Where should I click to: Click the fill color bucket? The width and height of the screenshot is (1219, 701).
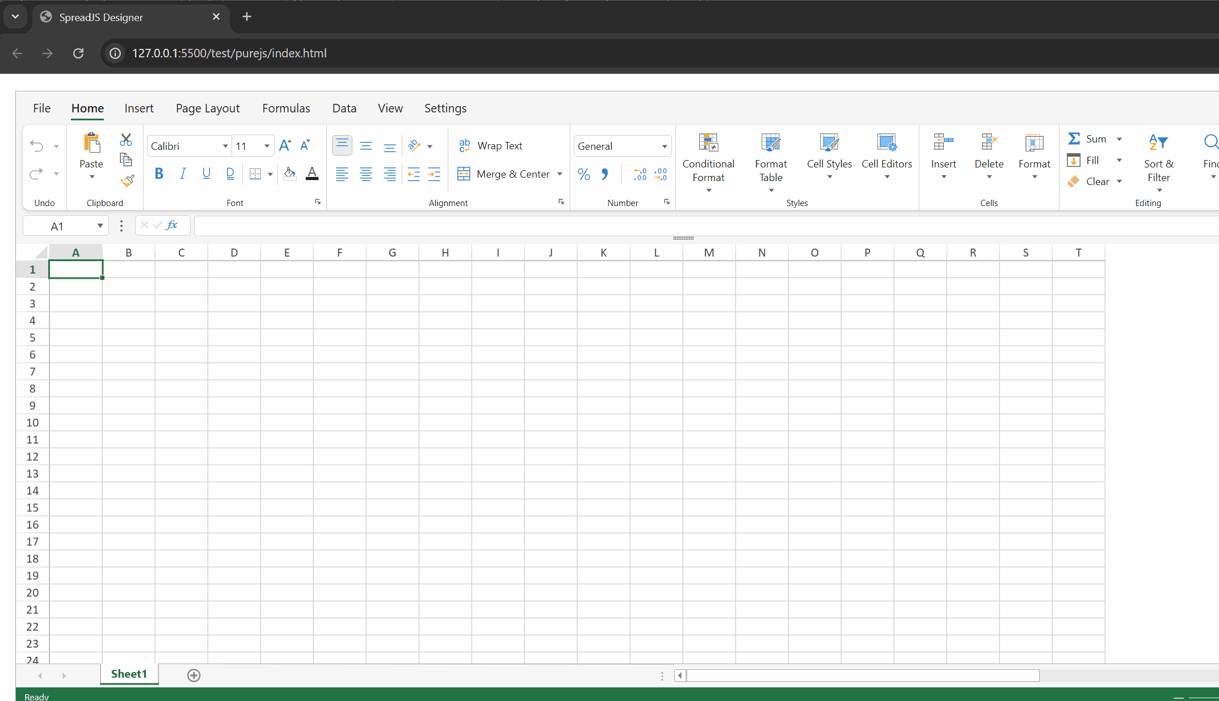tap(289, 174)
